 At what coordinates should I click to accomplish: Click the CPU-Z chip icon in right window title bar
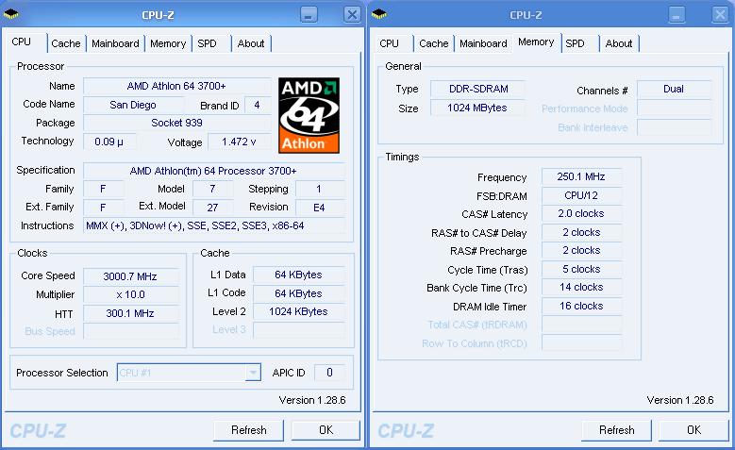pos(378,14)
